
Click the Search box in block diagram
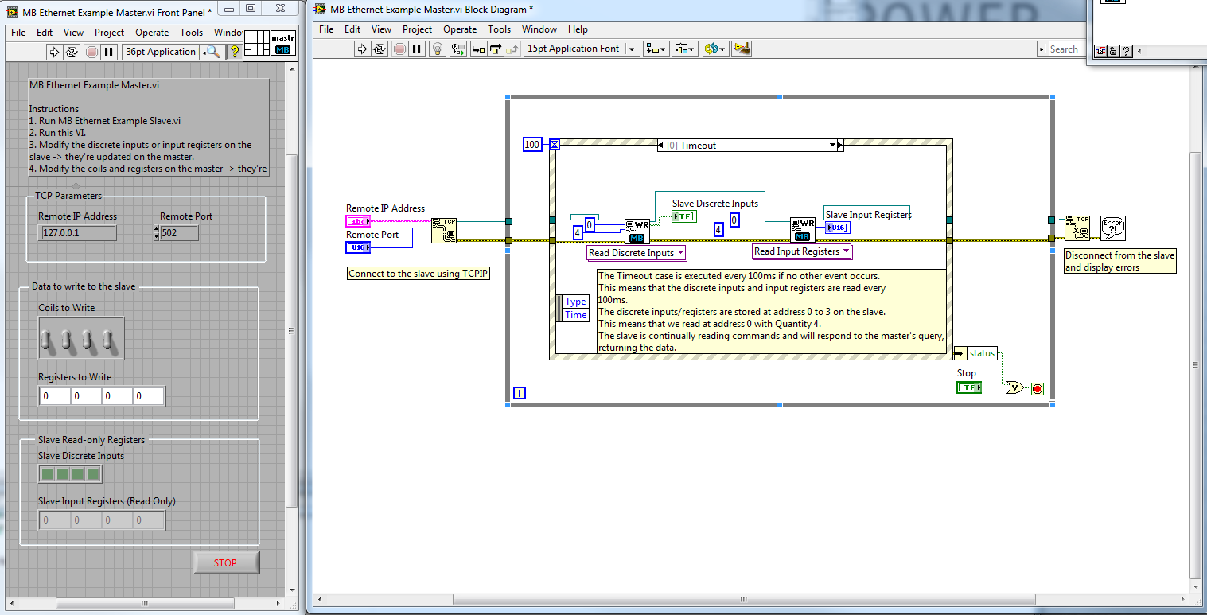[1063, 49]
